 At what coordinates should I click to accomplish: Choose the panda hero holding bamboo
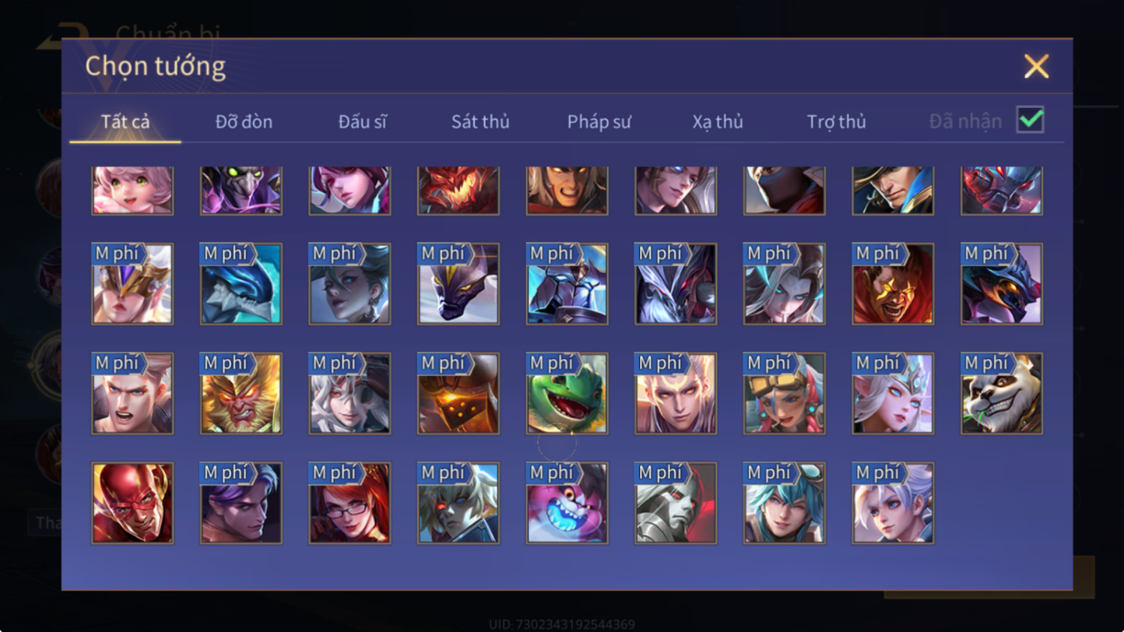pos(1001,393)
